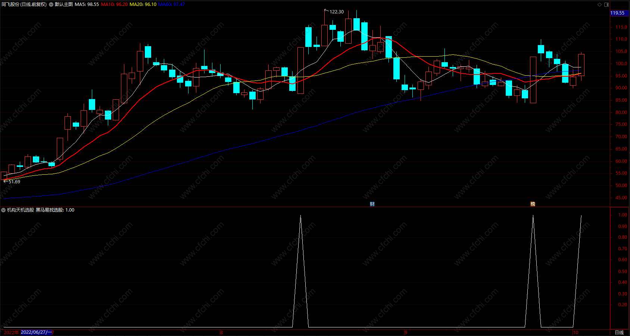This screenshot has height=336, width=630.
Task: Click the 45.00 level on price axis
Action: tap(621, 198)
